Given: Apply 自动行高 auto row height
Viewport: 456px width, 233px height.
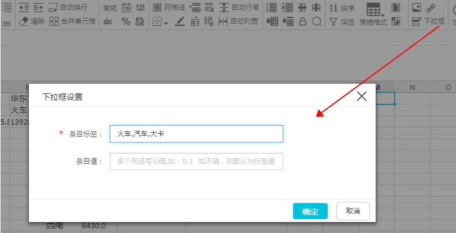Looking at the screenshot, I should (239, 8).
